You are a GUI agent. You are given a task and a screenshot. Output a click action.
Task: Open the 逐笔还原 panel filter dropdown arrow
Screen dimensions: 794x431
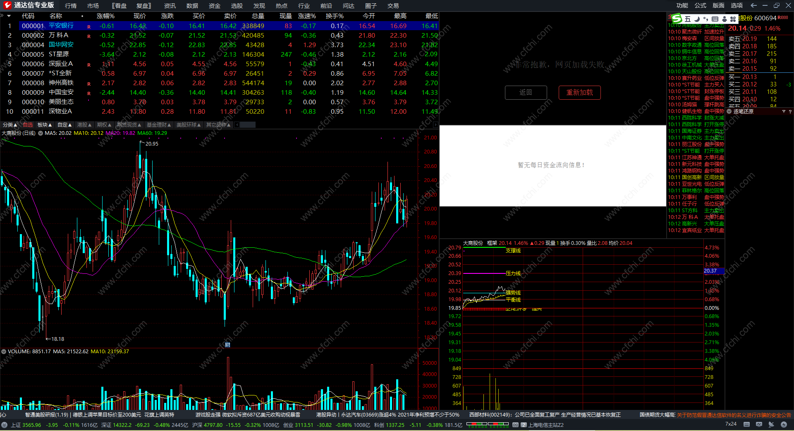784,111
